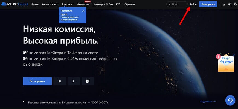Click the speaker announcement icon
The width and height of the screenshot is (238, 109).
[x=24, y=102]
